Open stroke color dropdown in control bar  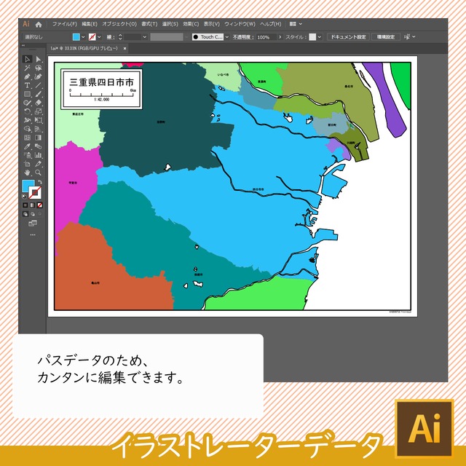(x=99, y=37)
